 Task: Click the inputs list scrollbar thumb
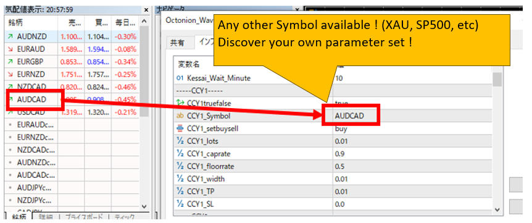click(497, 80)
